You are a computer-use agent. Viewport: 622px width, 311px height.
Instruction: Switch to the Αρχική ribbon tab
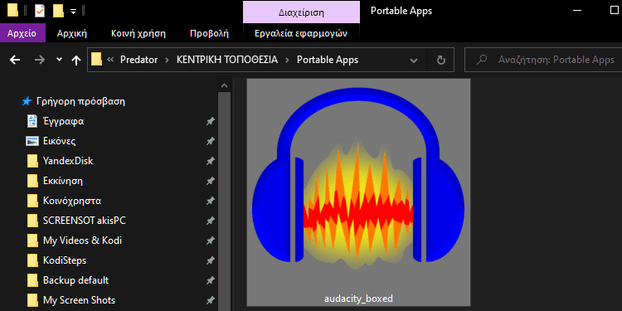point(72,33)
